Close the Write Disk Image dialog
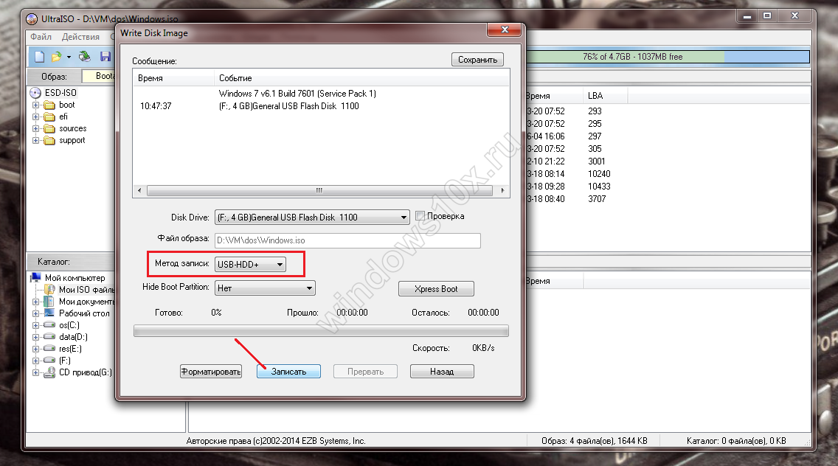Viewport: 838px width, 466px height. 504,29
